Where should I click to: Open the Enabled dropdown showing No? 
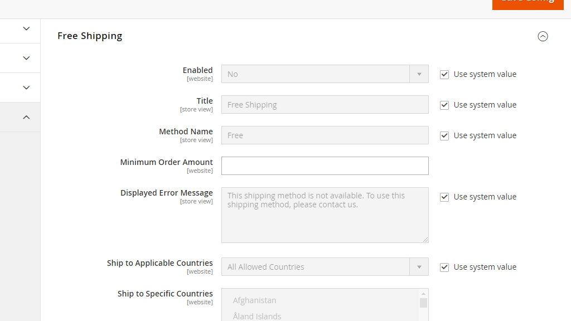pyautogui.click(x=325, y=74)
